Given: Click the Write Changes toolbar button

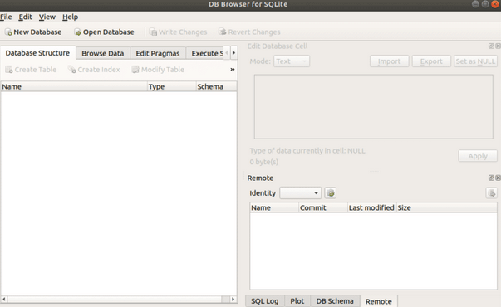Looking at the screenshot, I should (179, 32).
